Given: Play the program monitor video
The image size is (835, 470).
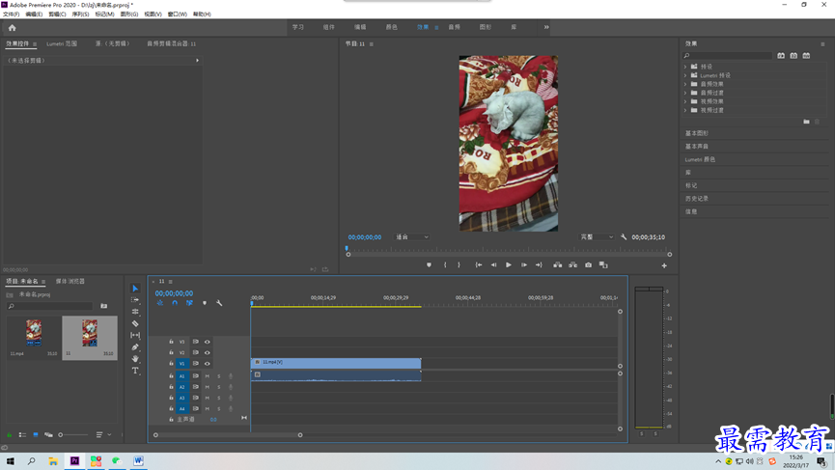Looking at the screenshot, I should [x=509, y=265].
